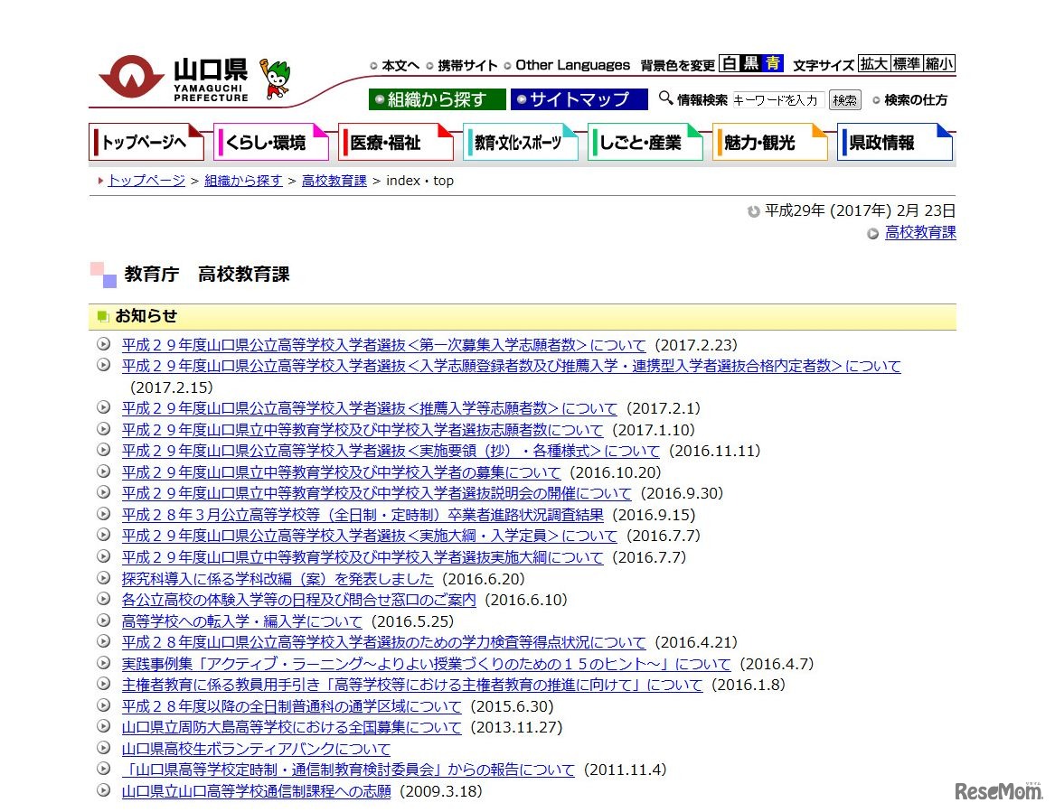
Task: Open 学力検査等得点状況について link
Action: point(383,642)
